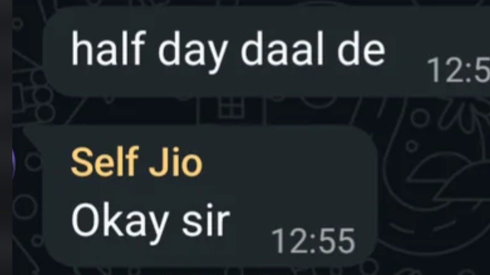Click the bubble tail of Self Jio message
Screen dimensions: 490x275
point(33,131)
